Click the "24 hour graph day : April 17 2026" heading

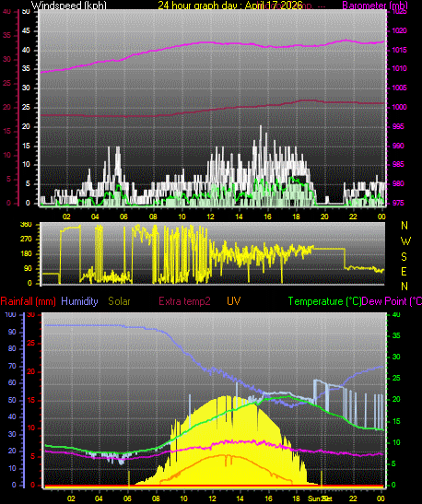[x=230, y=6]
